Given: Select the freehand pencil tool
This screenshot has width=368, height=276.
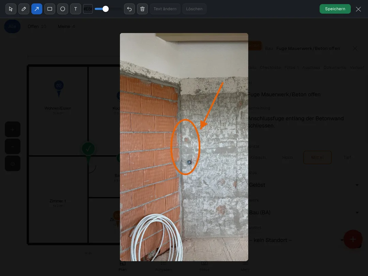Looking at the screenshot, I should 24,9.
